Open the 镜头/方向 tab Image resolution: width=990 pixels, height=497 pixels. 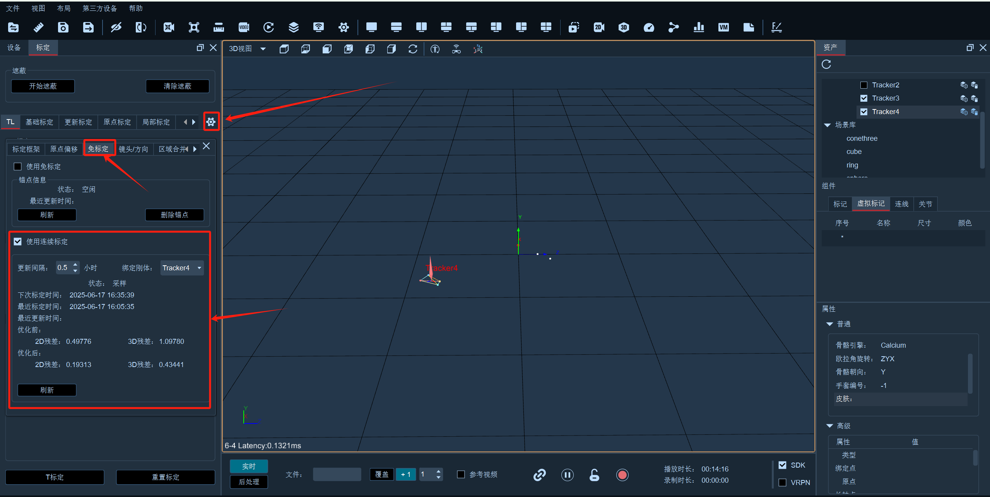click(x=133, y=149)
